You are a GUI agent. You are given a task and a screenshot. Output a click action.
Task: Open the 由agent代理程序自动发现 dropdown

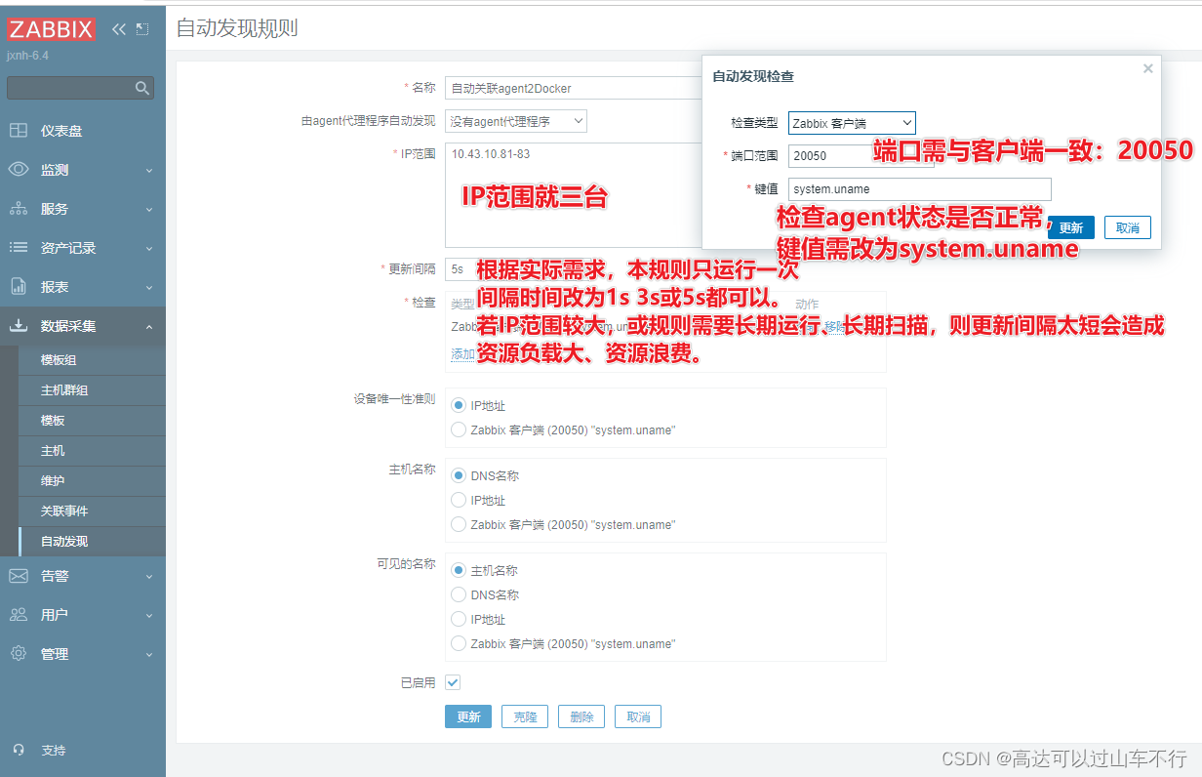tap(516, 121)
